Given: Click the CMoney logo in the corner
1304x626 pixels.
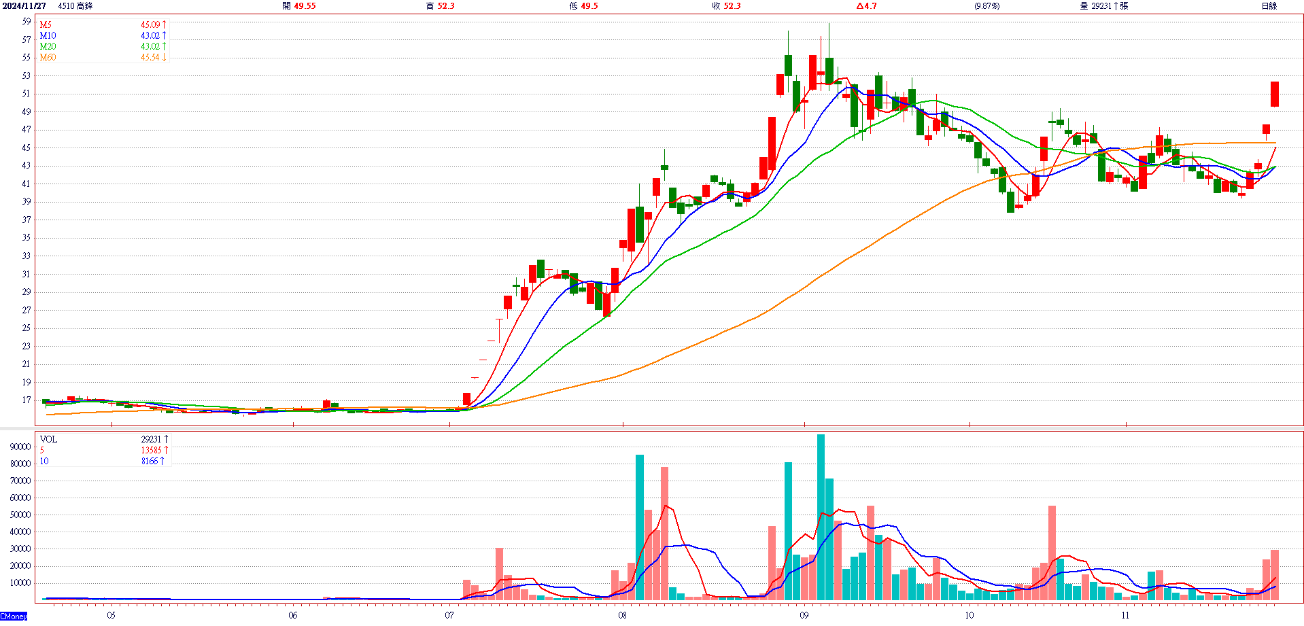Looking at the screenshot, I should click(x=14, y=616).
